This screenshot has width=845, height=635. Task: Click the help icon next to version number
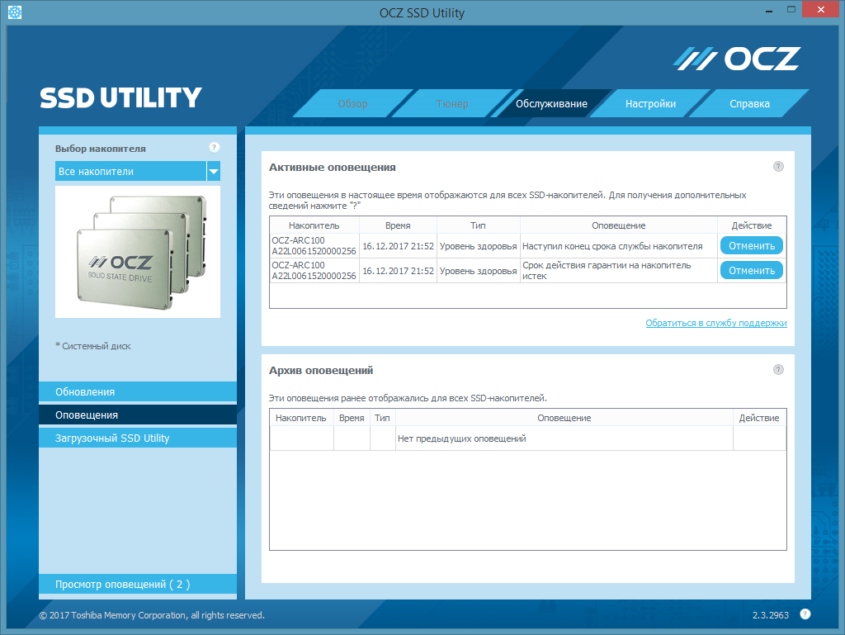coord(805,614)
